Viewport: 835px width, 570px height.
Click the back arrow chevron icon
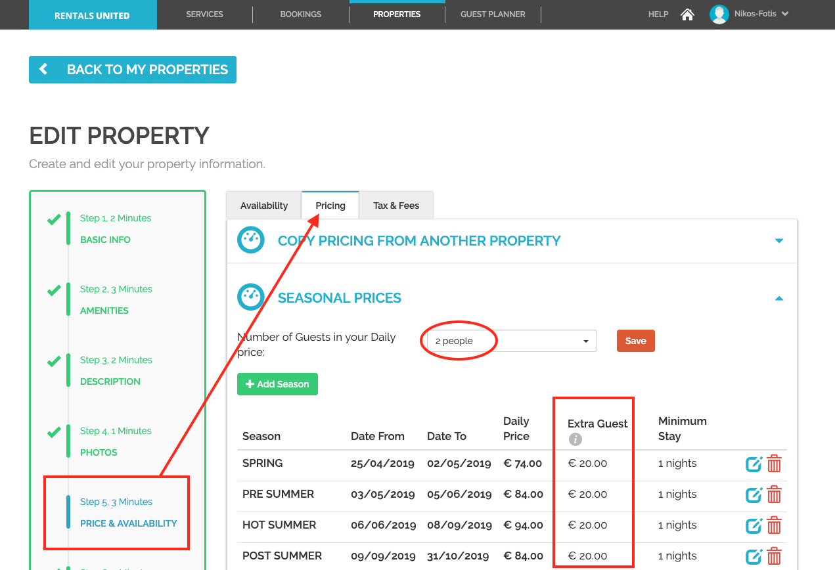coord(43,69)
